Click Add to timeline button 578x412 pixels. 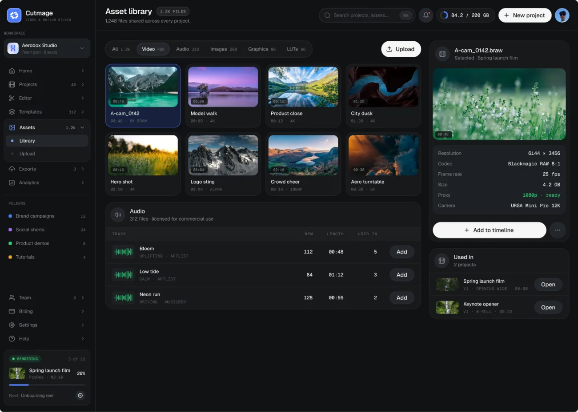[x=490, y=230]
